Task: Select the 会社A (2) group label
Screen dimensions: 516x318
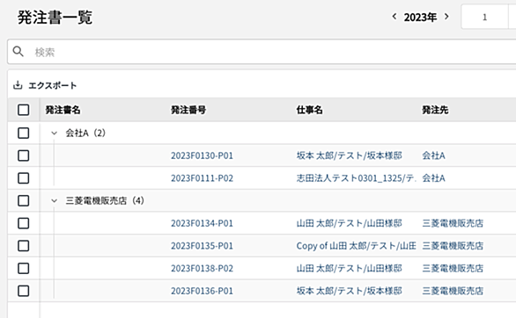Action: click(x=85, y=133)
